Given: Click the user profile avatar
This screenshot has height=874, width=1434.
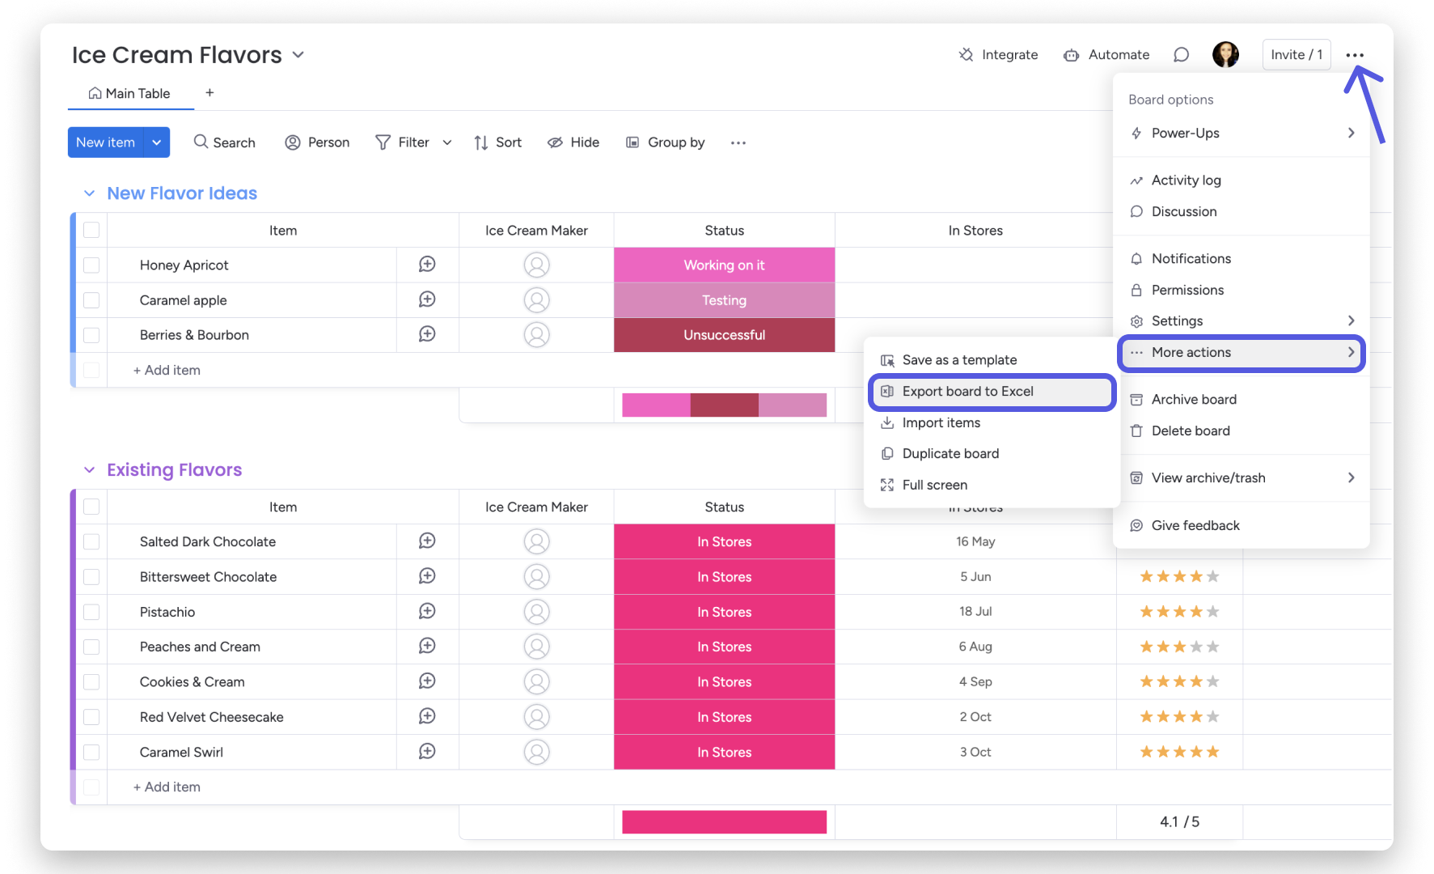Looking at the screenshot, I should point(1225,55).
